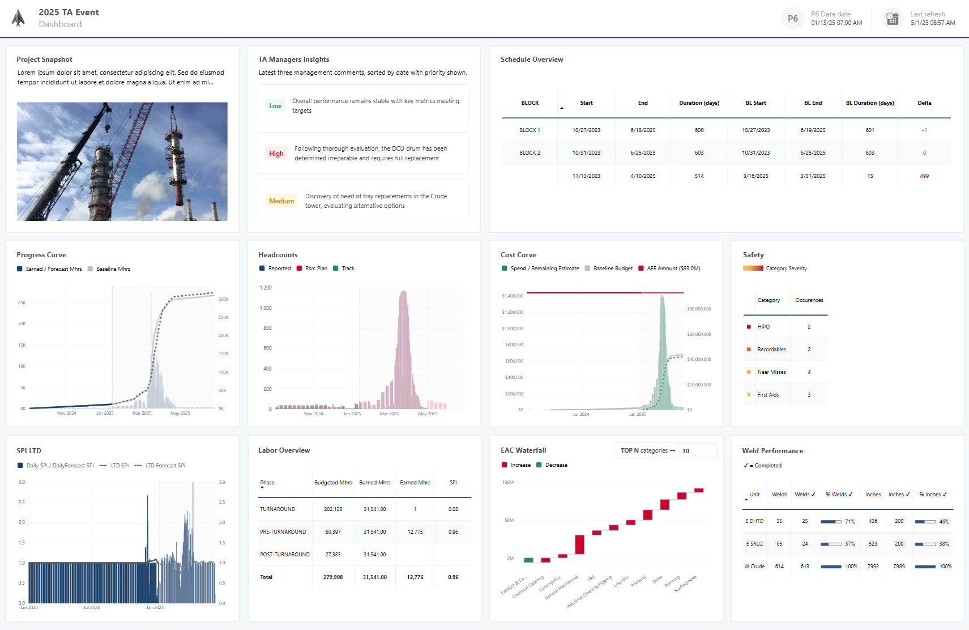Sort schedule table by End column
969x630 pixels.
643,103
